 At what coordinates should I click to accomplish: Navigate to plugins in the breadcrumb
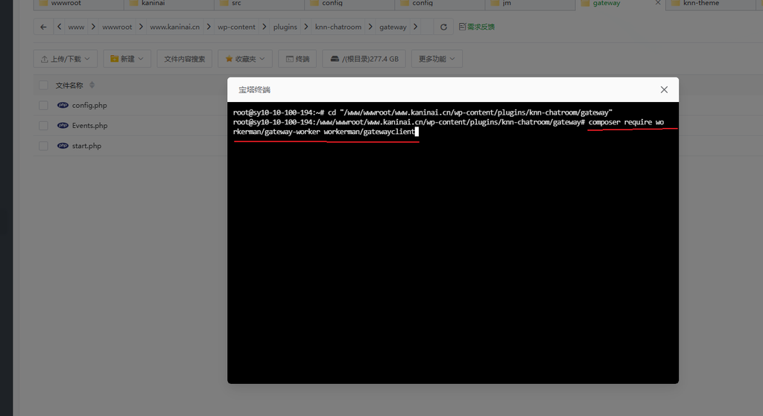pyautogui.click(x=285, y=28)
